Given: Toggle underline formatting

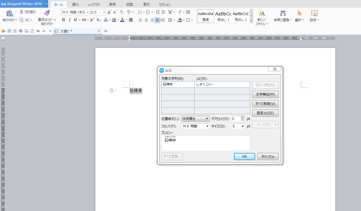Looking at the screenshot, I should (75, 20).
